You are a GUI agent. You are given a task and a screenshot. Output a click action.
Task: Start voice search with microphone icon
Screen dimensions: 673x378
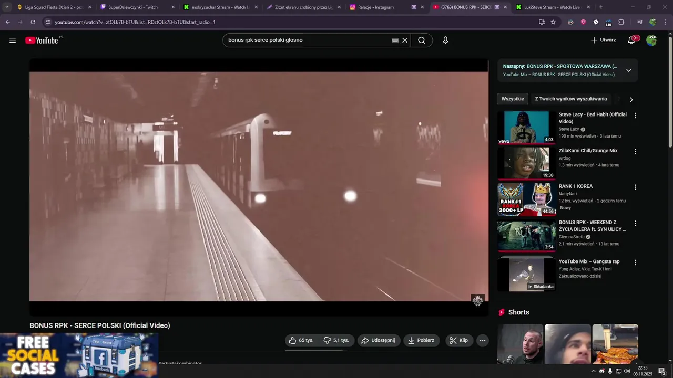(445, 40)
